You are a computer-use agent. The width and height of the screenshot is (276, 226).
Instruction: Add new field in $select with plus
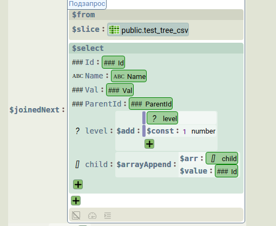coord(78,184)
